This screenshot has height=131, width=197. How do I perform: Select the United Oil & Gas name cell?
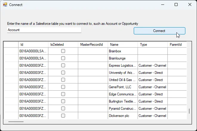122,80
